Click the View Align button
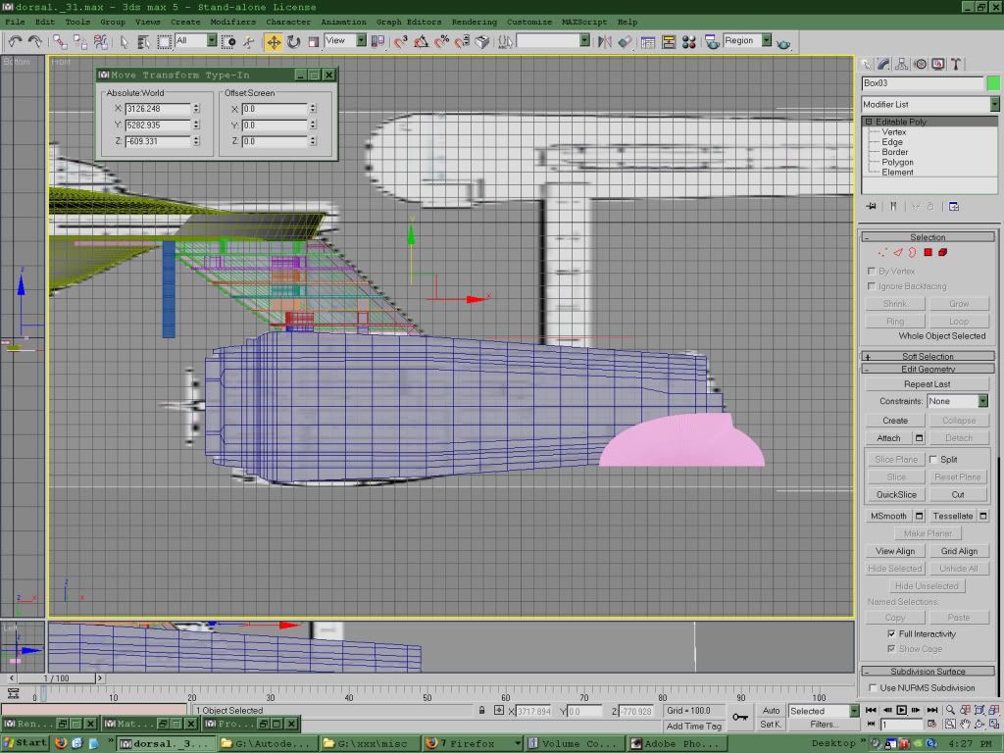Image resolution: width=1004 pixels, height=753 pixels. pyautogui.click(x=895, y=551)
